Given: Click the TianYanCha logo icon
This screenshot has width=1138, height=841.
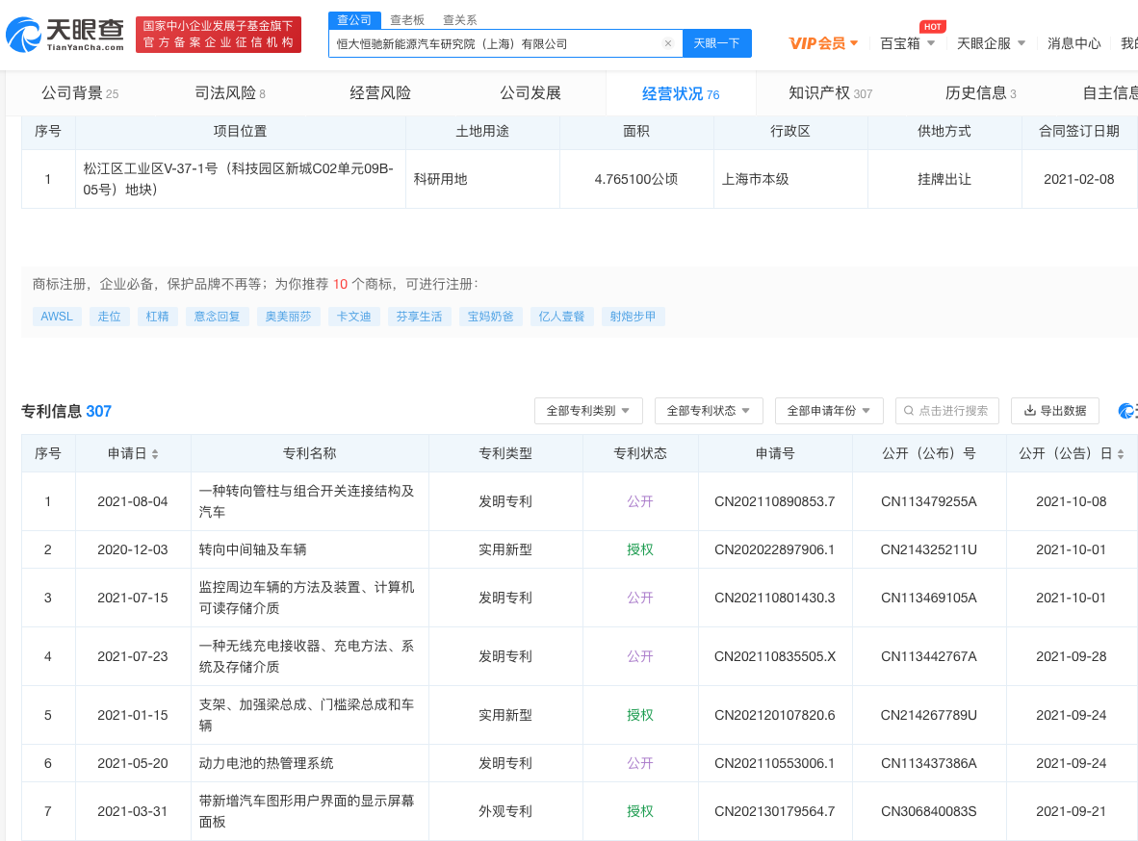Looking at the screenshot, I should (23, 34).
